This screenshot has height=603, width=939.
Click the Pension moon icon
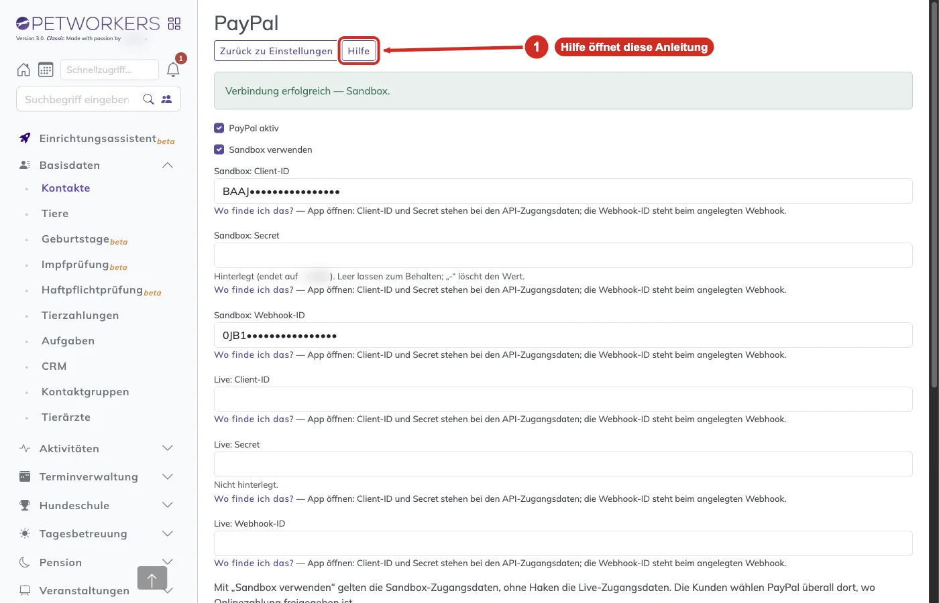coord(25,562)
